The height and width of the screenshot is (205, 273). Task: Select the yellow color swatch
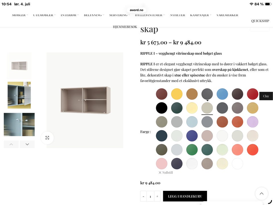point(177,94)
